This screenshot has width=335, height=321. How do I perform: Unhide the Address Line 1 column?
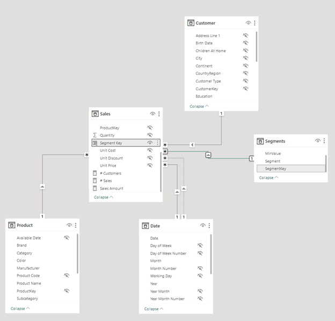(245, 35)
